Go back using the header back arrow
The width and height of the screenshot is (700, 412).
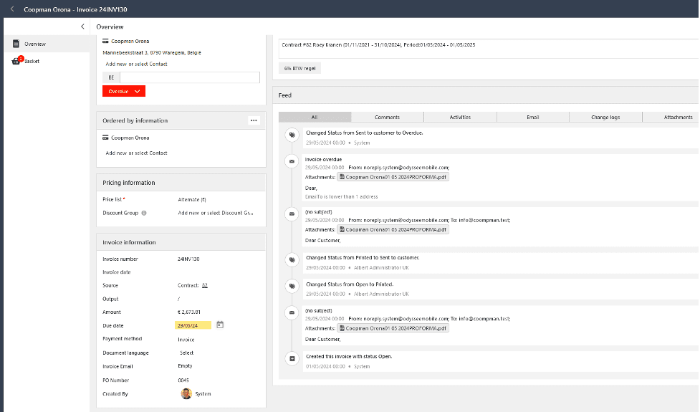12,9
